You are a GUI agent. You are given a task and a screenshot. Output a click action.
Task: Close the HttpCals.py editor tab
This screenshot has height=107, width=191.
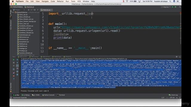point(52,10)
